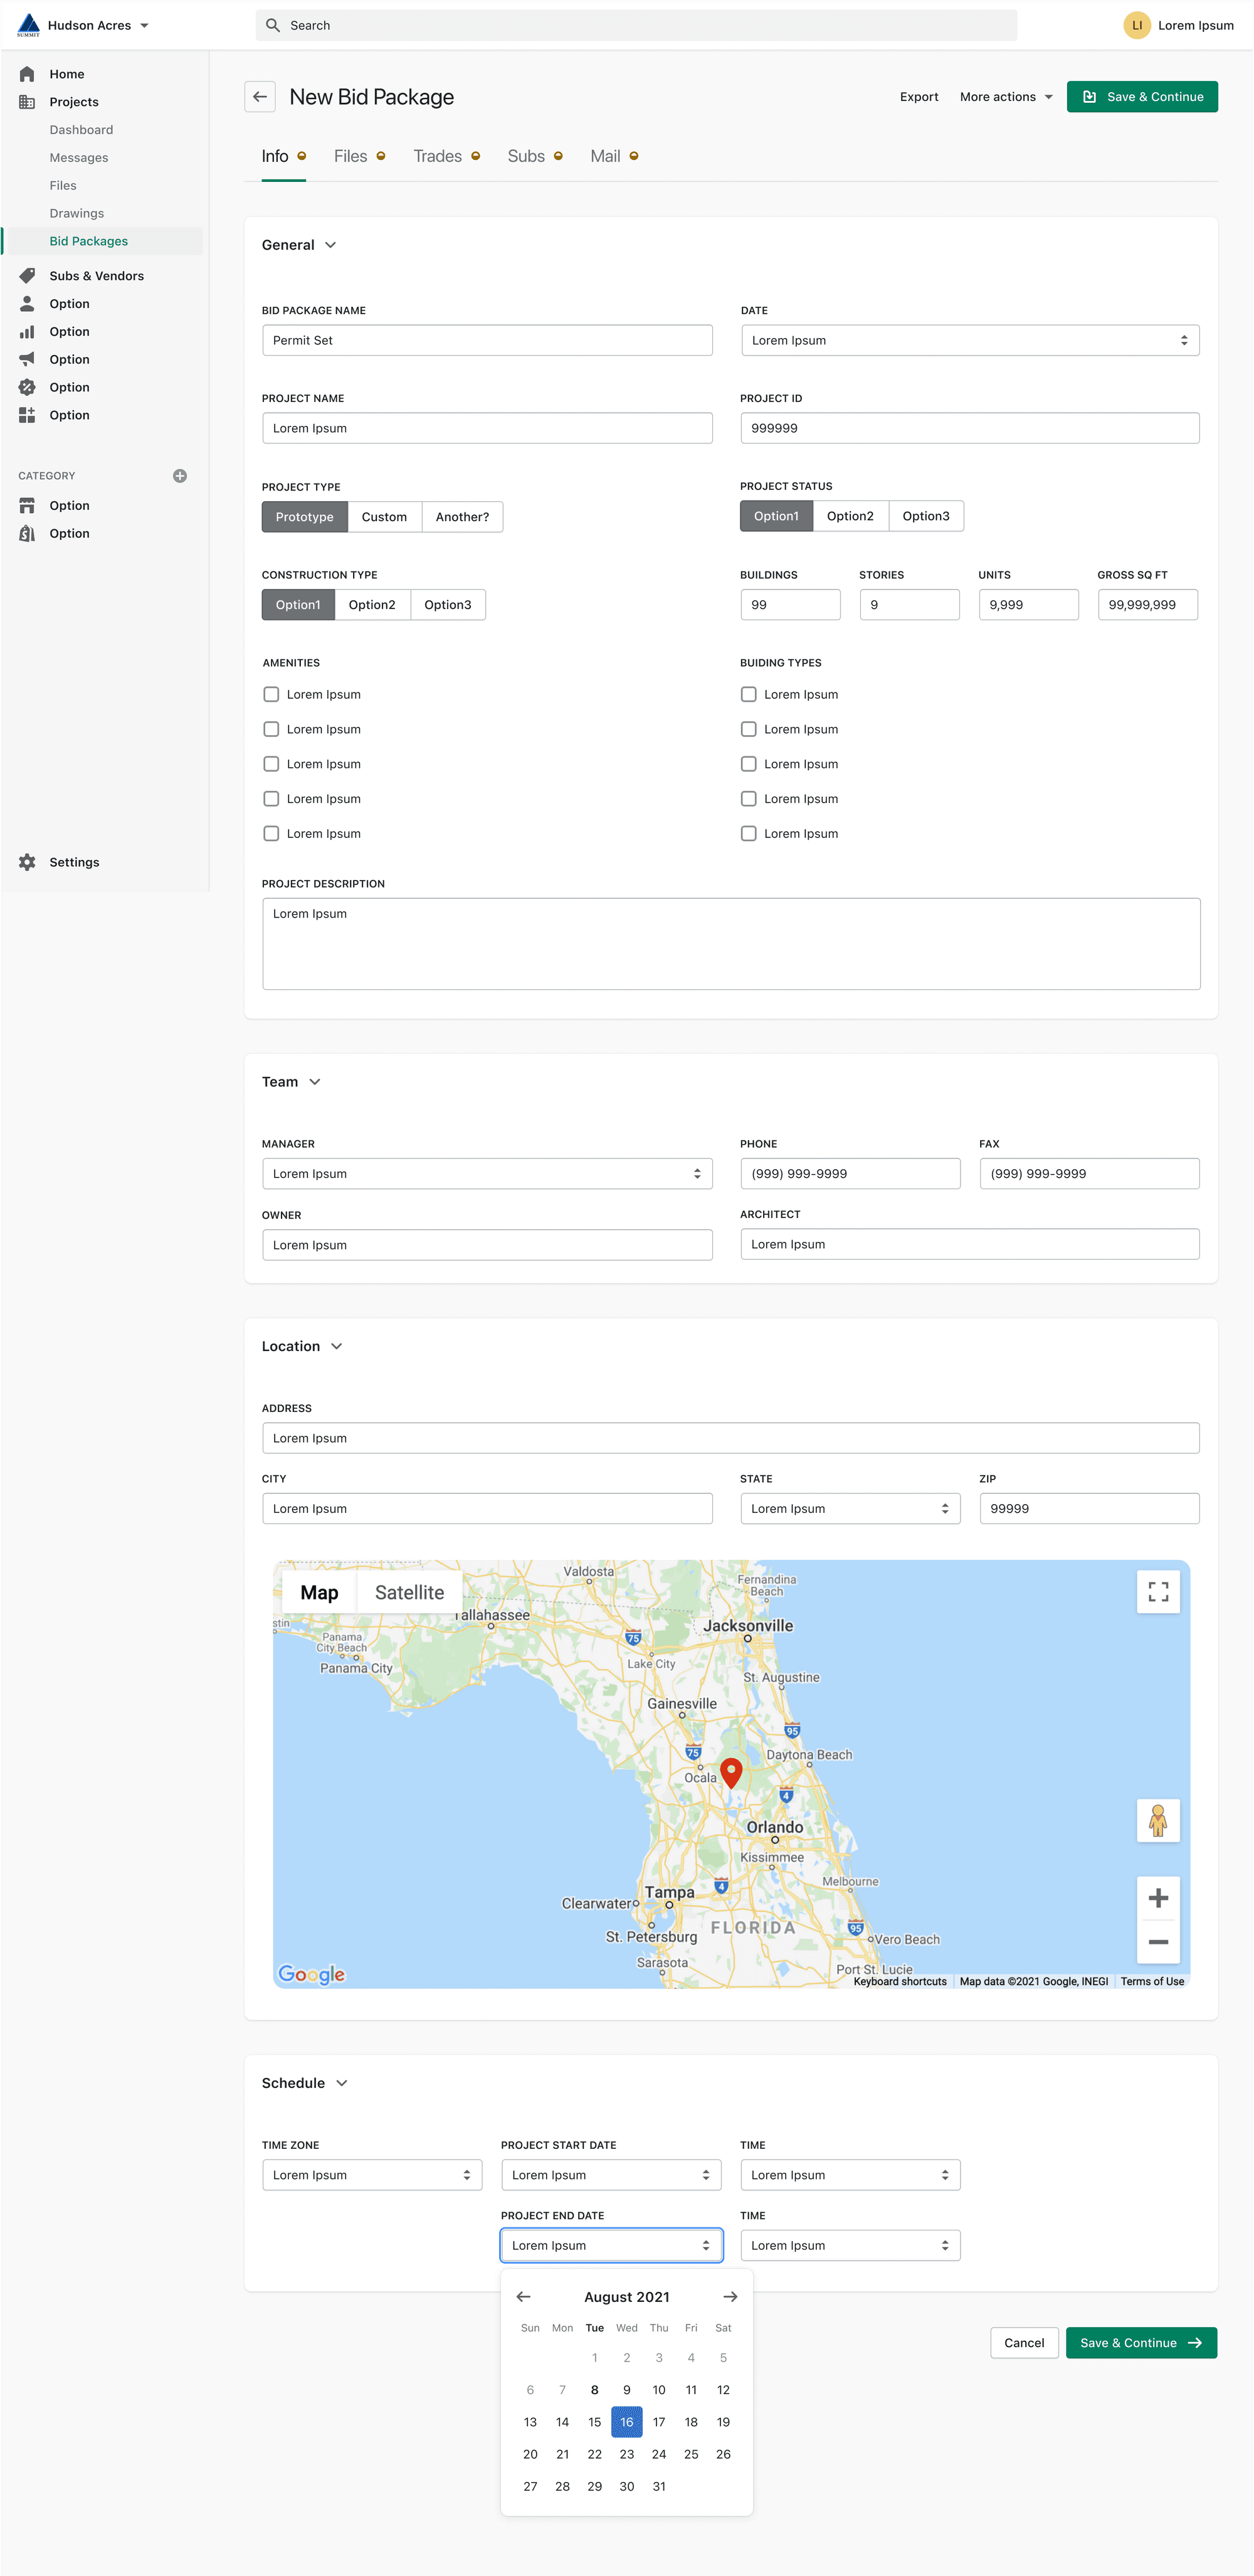Check the first Amenities Lorem Ipsum checkbox
This screenshot has height=2576, width=1254.
pyautogui.click(x=271, y=694)
